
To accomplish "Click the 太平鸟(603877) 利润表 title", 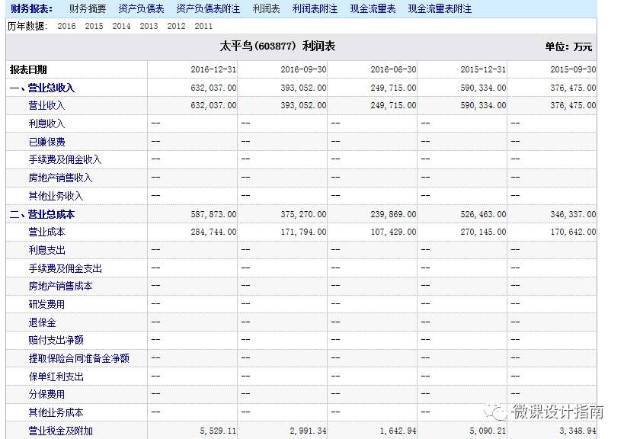I will (x=277, y=46).
